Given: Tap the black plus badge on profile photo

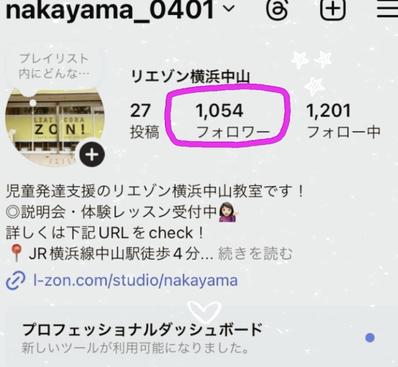Looking at the screenshot, I should pos(92,154).
